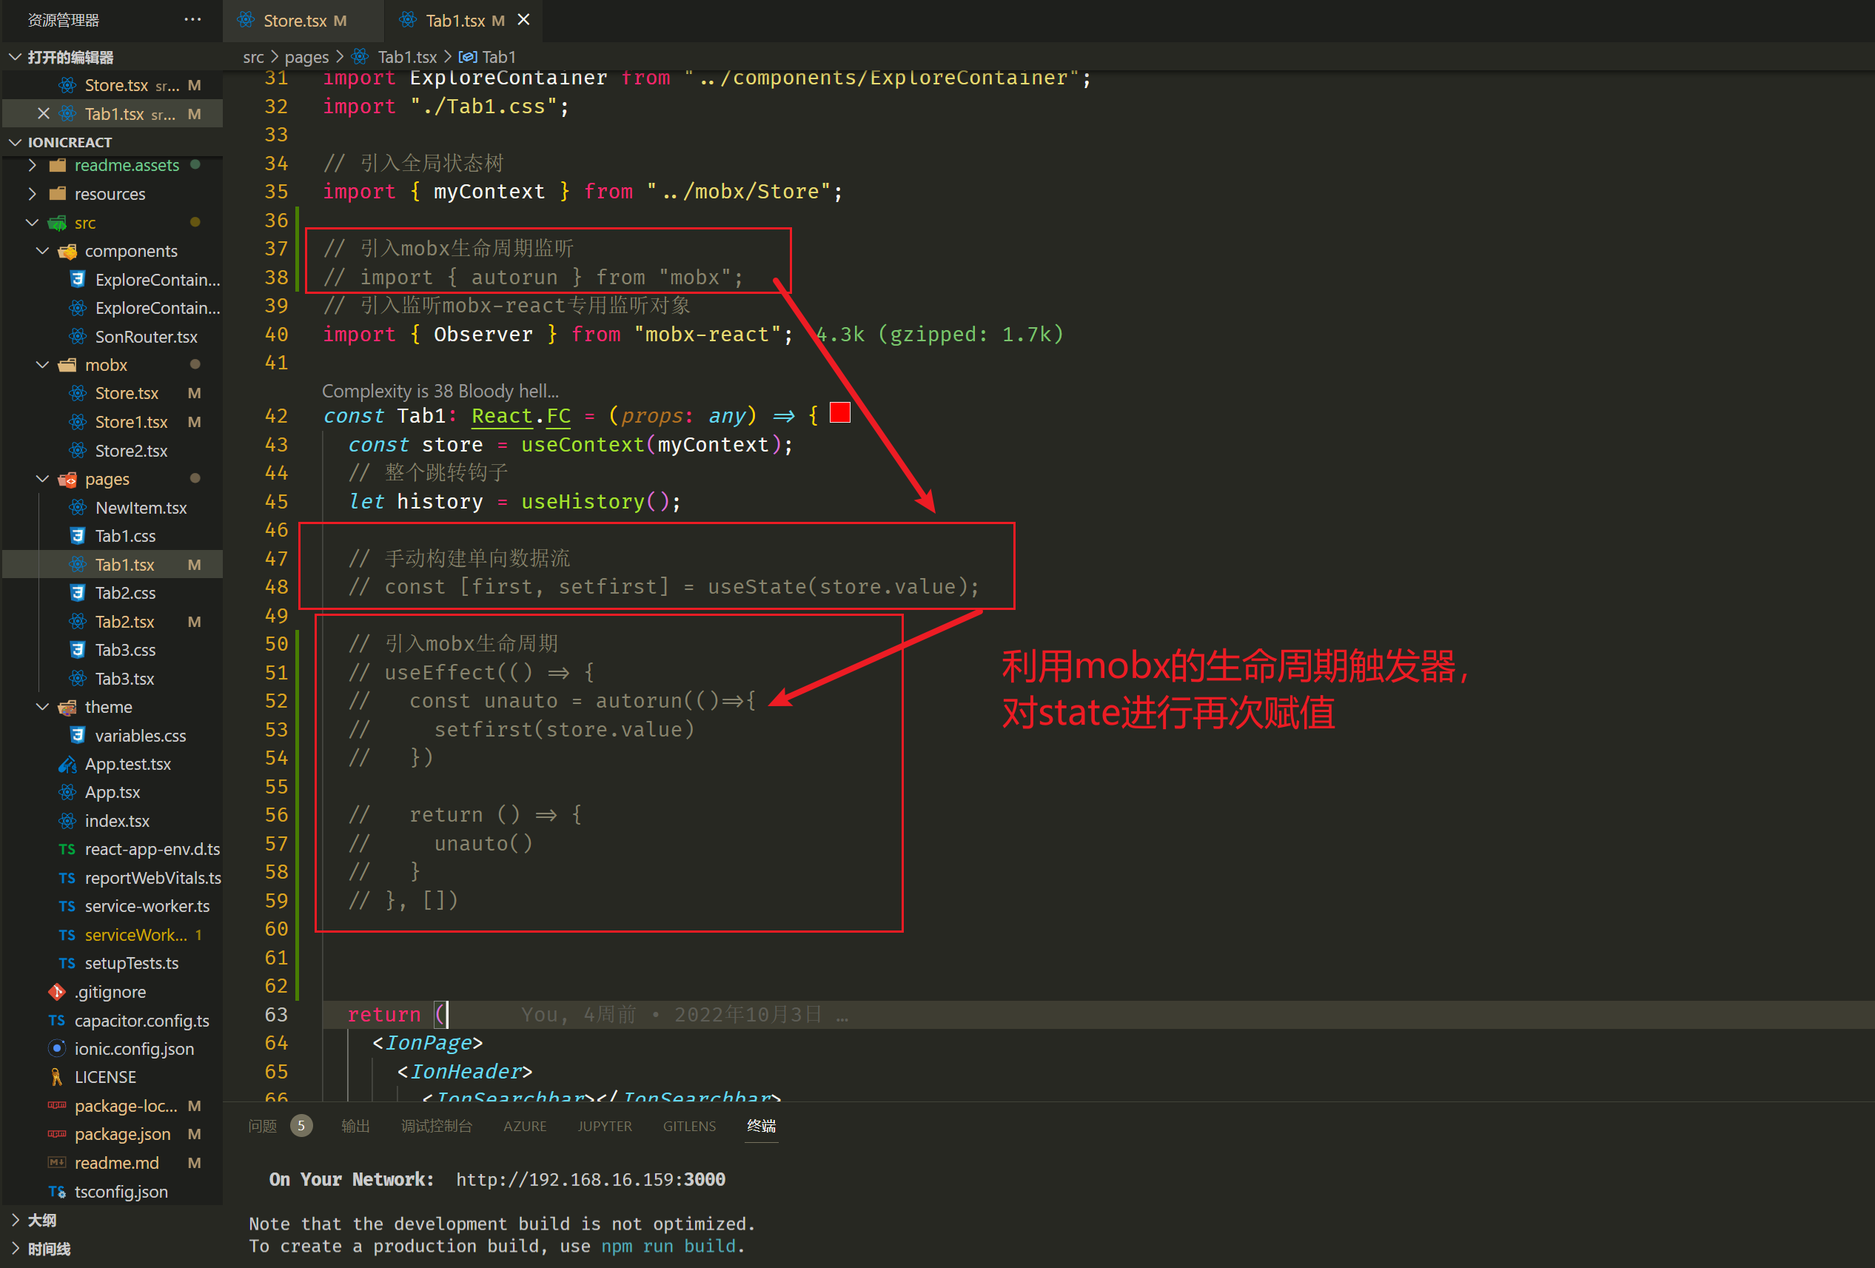This screenshot has height=1268, width=1875.
Task: Click the App.test.tsx test file icon
Action: (67, 764)
